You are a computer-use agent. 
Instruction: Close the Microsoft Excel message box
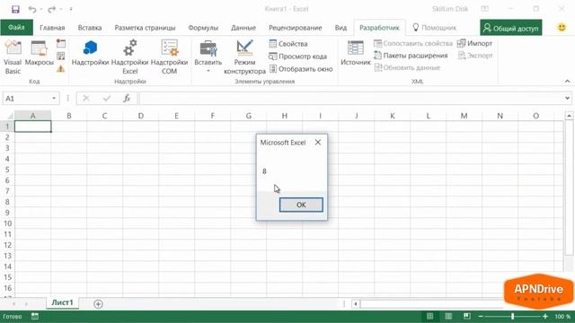318,142
